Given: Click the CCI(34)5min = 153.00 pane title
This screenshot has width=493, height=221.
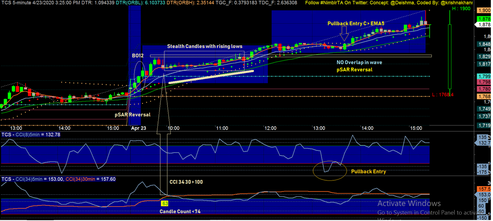Looking at the screenshot, I should click(32, 179).
